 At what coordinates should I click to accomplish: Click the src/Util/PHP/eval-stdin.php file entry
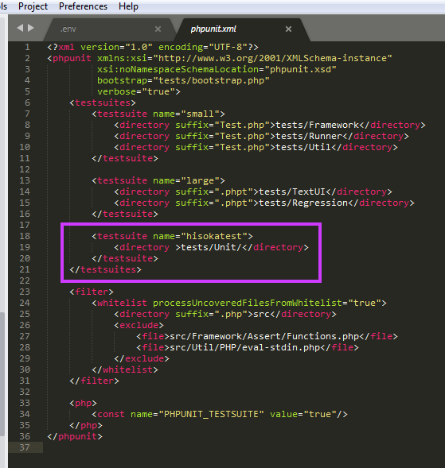coord(248,347)
